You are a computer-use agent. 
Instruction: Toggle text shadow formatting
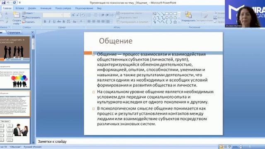coord(63,22)
